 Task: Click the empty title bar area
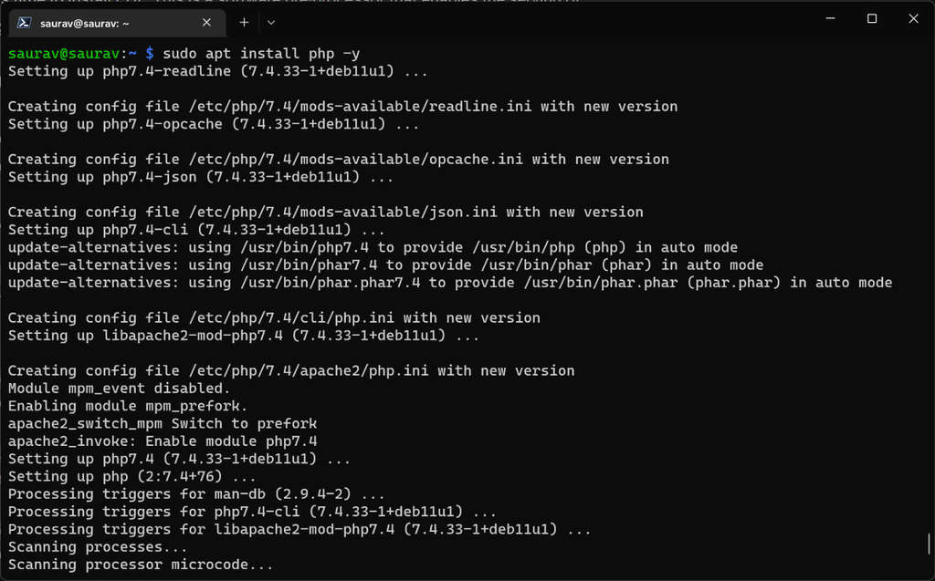(x=548, y=20)
